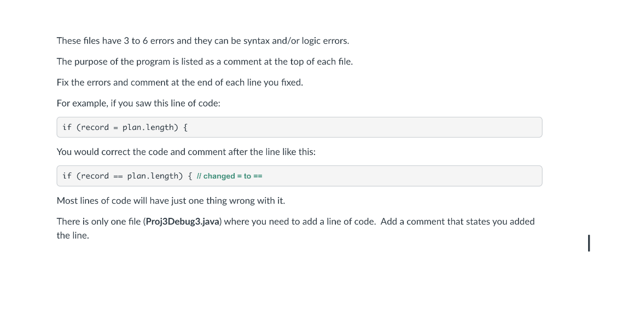The image size is (628, 321).
Task: Click the green '// changed = to ==' comment
Action: pos(230,176)
